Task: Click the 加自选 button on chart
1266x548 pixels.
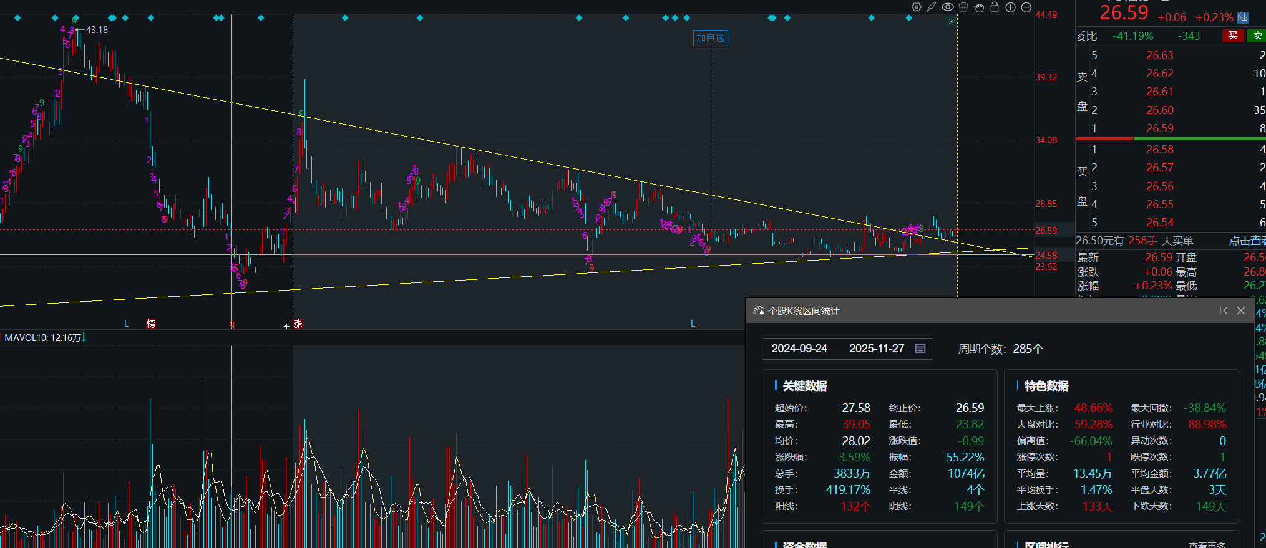Action: 711,38
